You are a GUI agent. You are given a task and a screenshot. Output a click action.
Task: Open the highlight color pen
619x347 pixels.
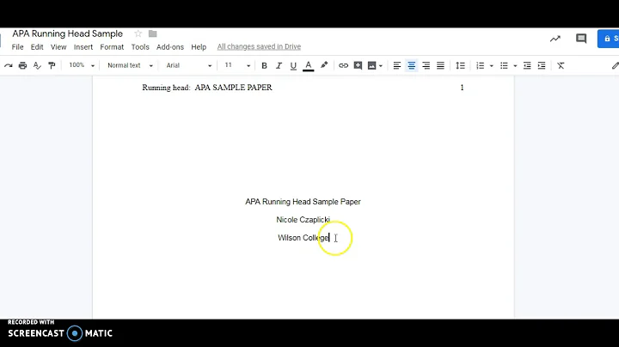click(324, 65)
